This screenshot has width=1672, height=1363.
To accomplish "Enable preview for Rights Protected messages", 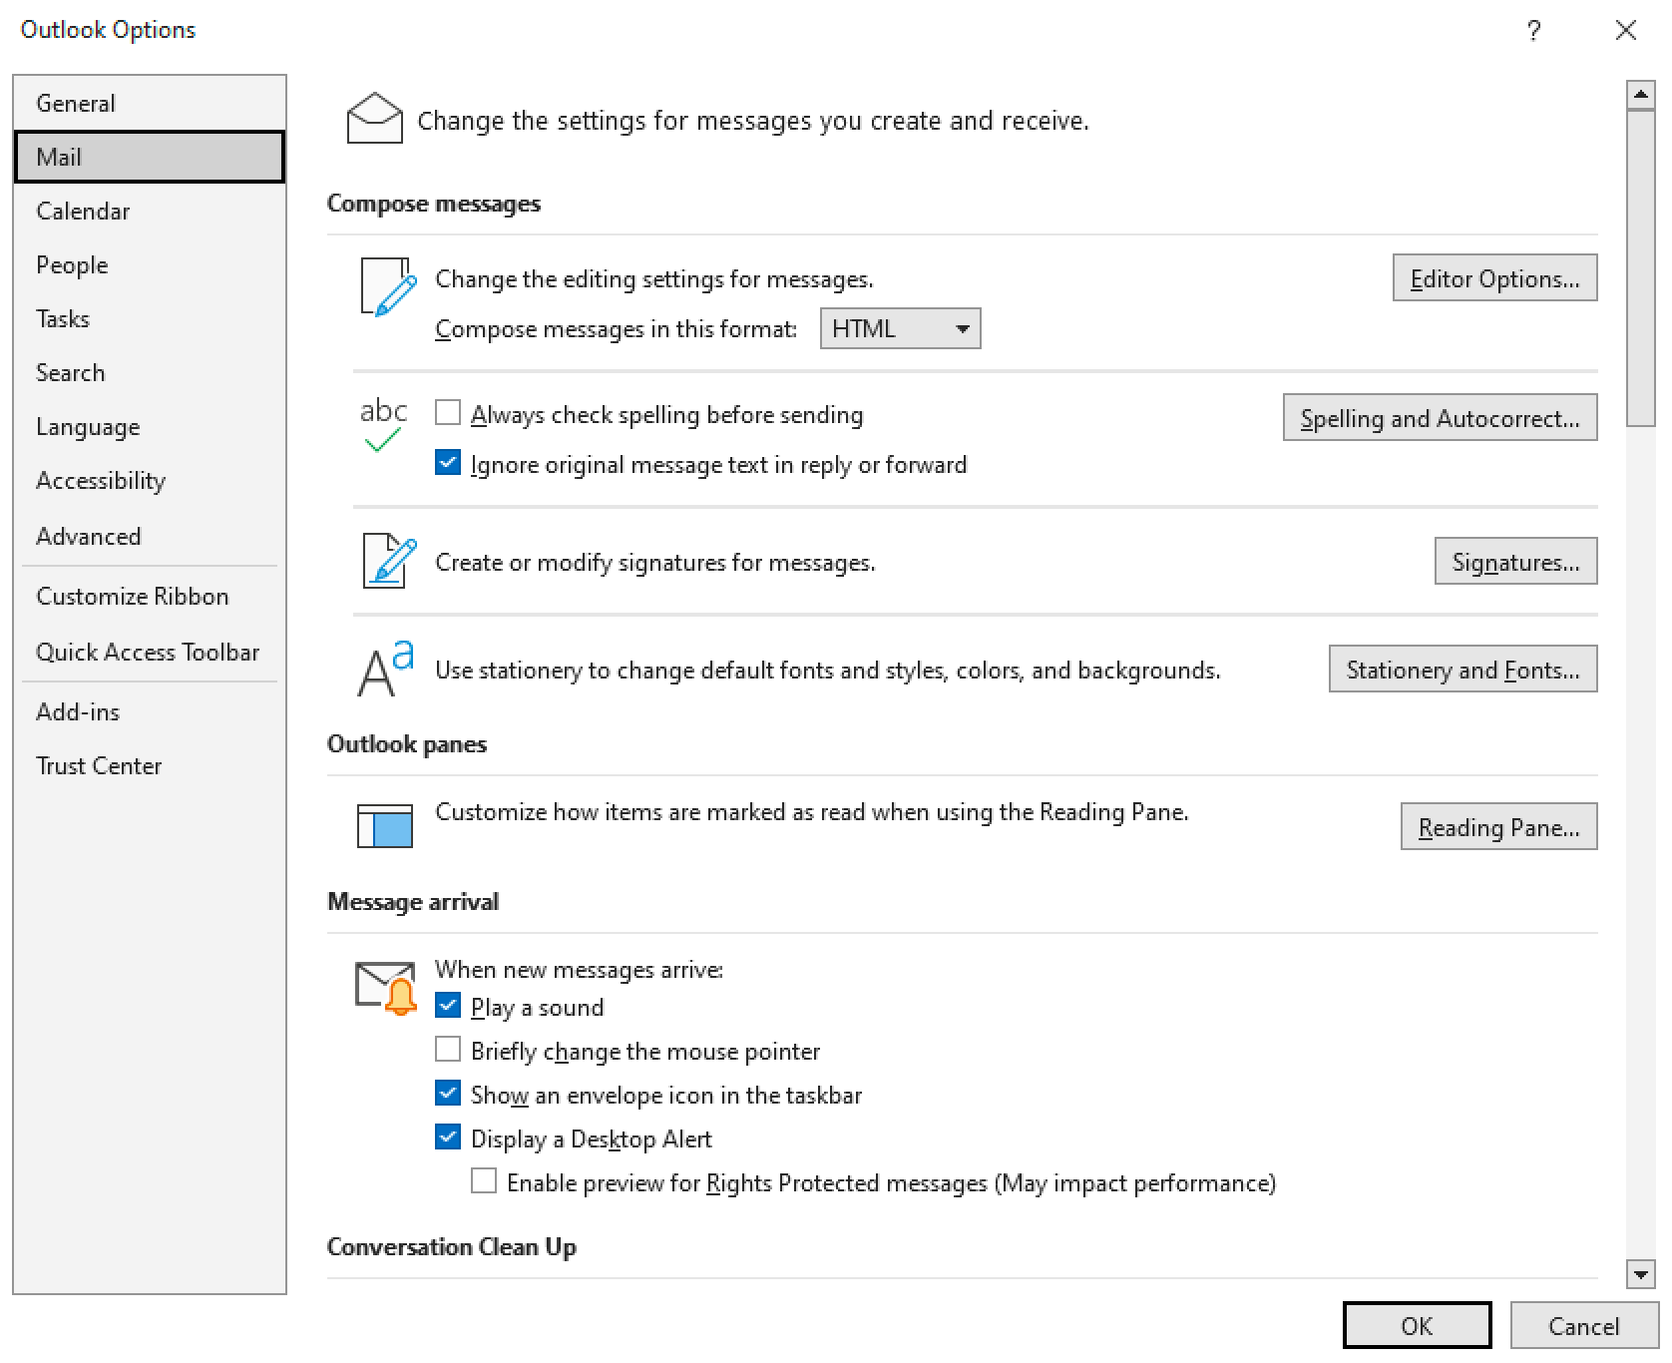I will (483, 1180).
